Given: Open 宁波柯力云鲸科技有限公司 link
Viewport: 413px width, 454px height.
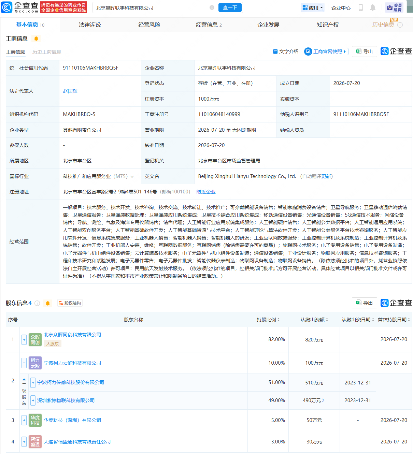Looking at the screenshot, I should 72,363.
